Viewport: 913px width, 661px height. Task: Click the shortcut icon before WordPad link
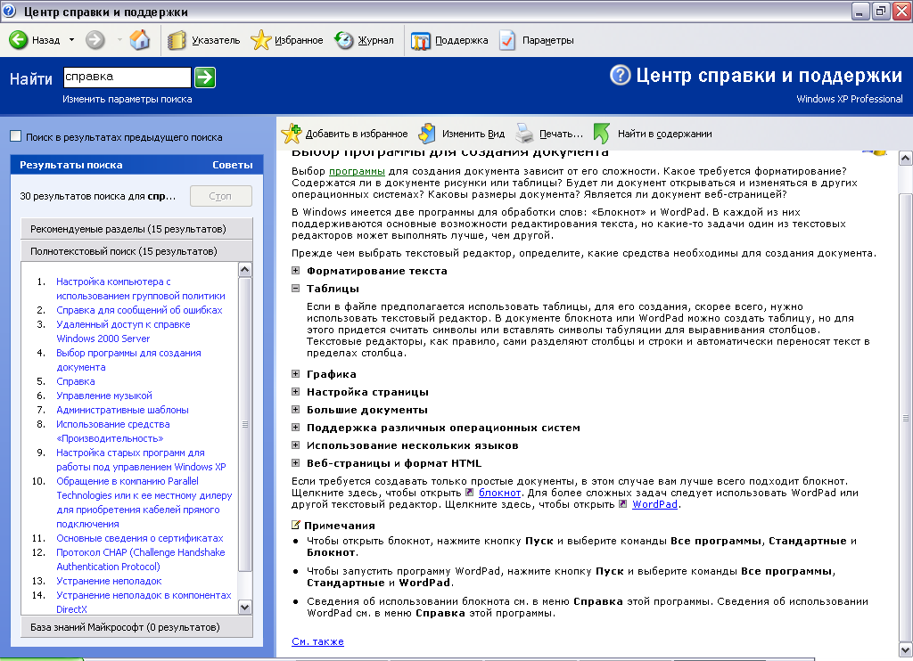click(x=623, y=504)
